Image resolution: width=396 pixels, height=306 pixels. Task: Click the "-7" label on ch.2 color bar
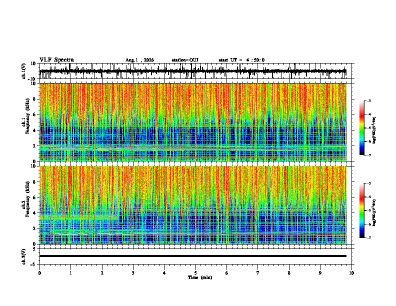tap(369, 237)
